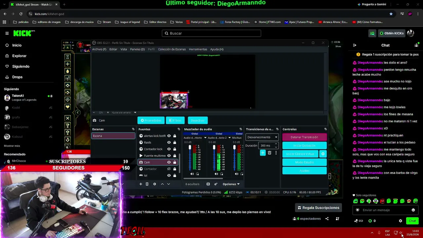The height and width of the screenshot is (238, 423).
Task: Adjust the first audio channel volume slider
Action: pyautogui.click(x=190, y=147)
